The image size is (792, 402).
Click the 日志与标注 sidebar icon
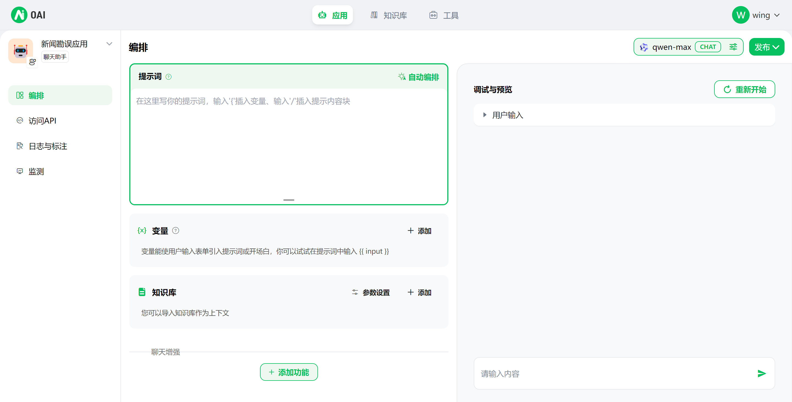[20, 146]
